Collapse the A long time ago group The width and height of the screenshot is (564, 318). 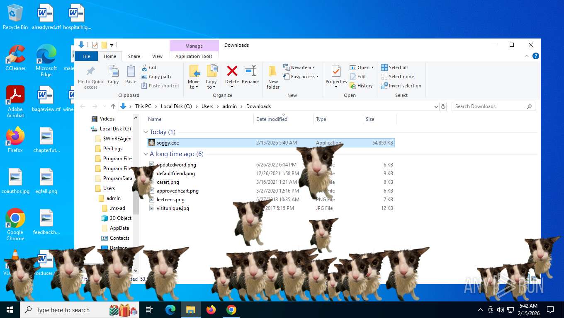(146, 154)
